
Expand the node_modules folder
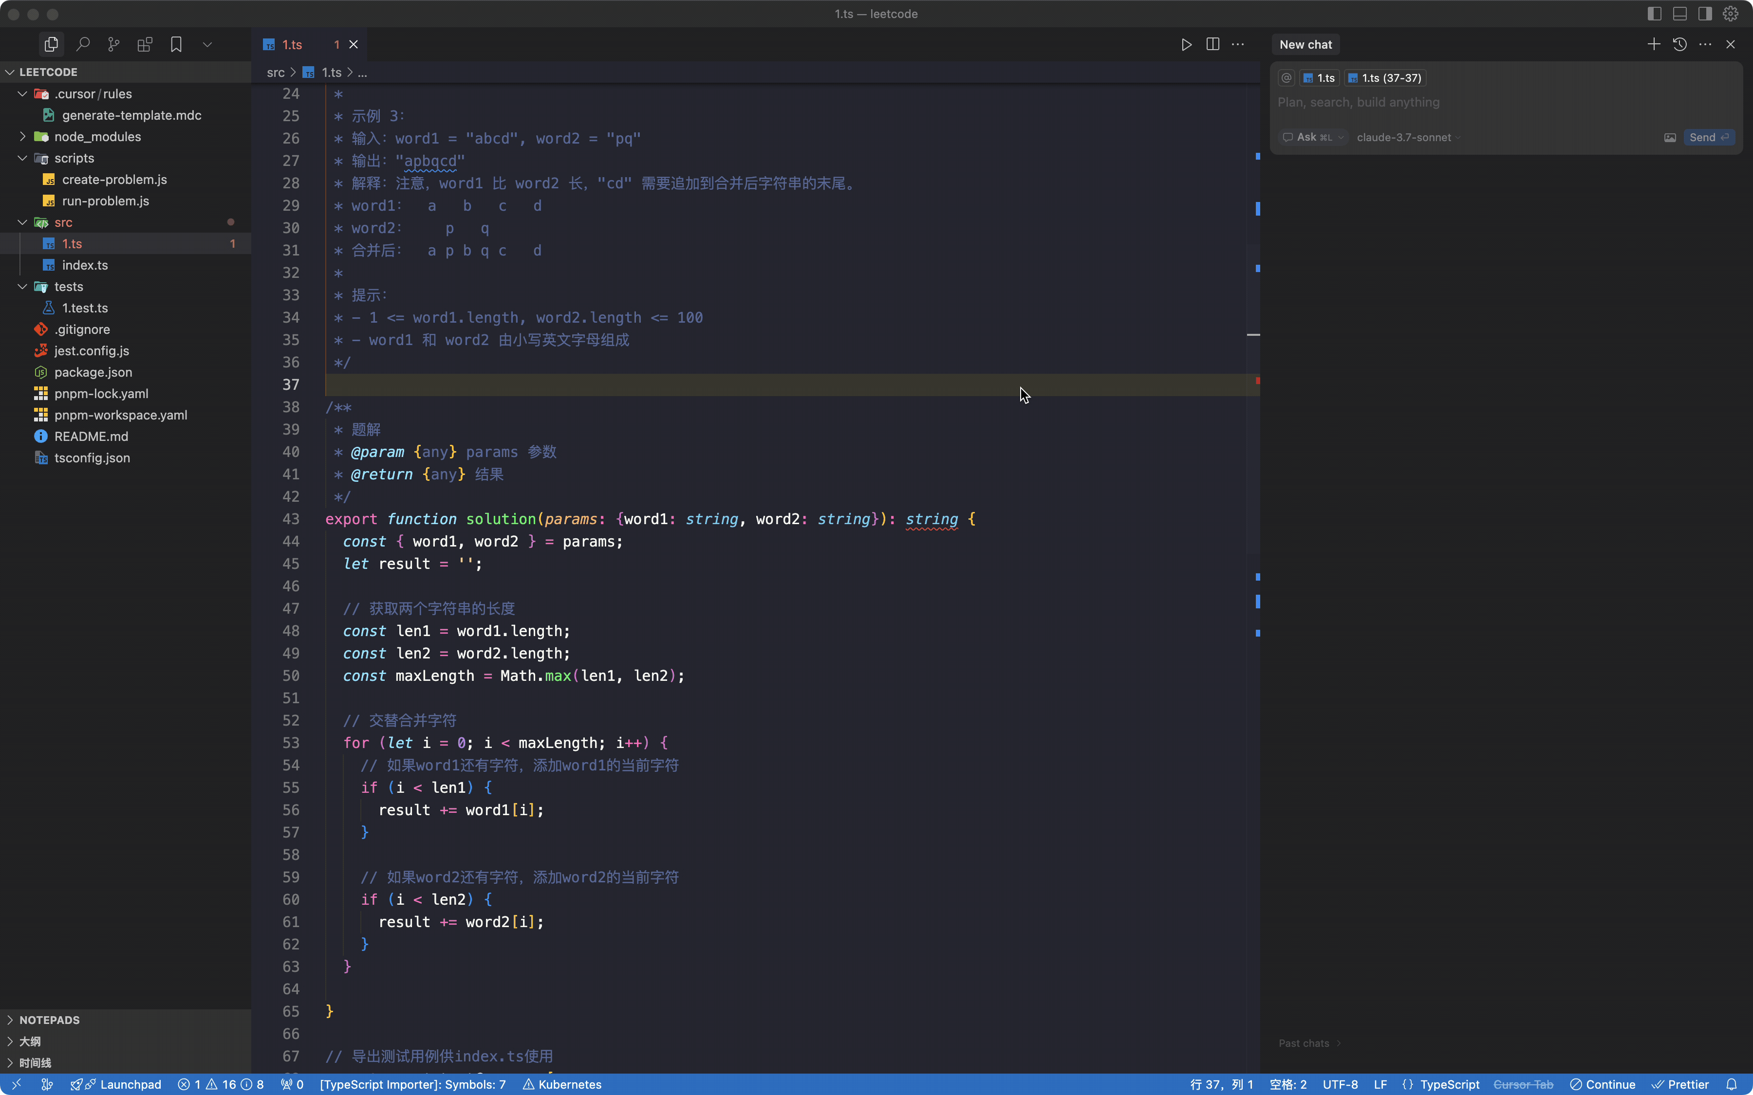[97, 137]
